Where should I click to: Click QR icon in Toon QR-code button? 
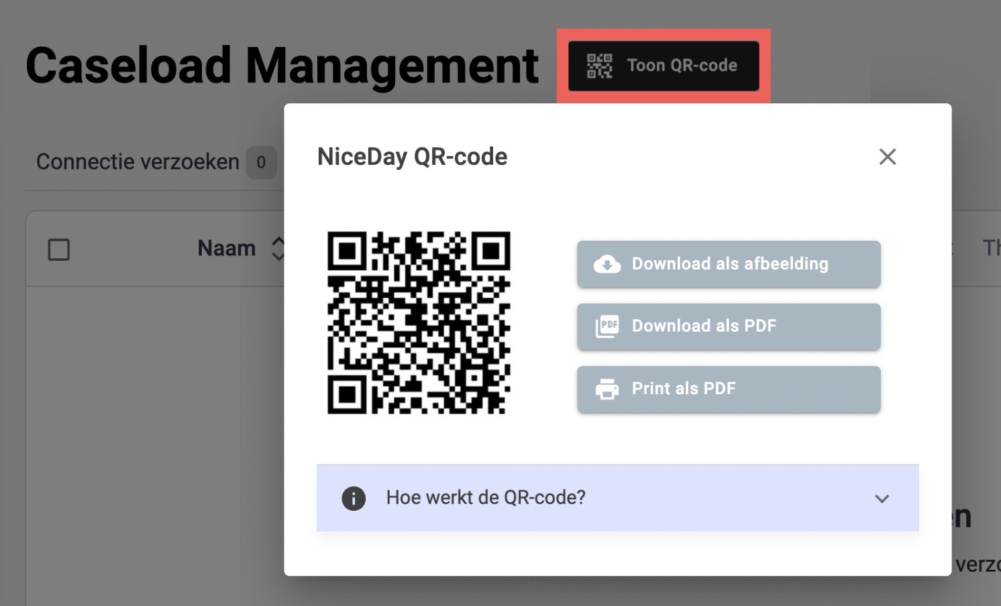click(x=600, y=66)
